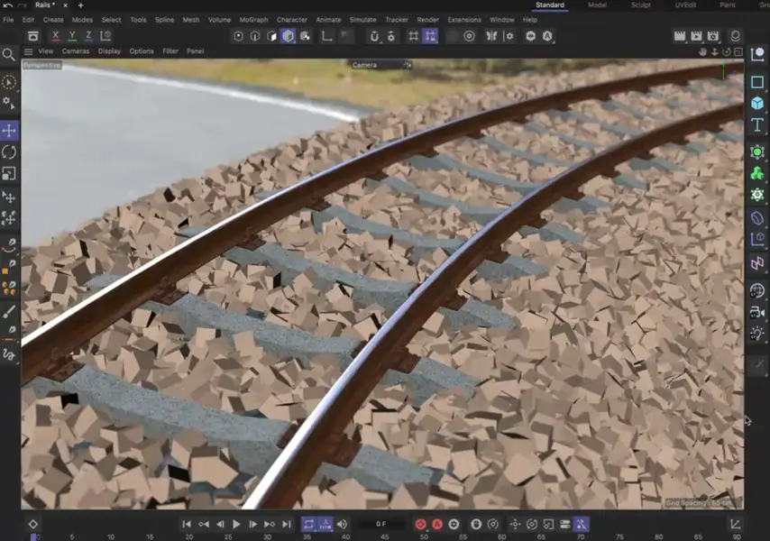The image size is (770, 541).
Task: Toggle the Y axis lock
Action: (x=72, y=36)
